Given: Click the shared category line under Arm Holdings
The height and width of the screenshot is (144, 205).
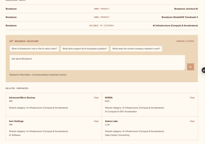Looking at the screenshot, I should 38,131.
